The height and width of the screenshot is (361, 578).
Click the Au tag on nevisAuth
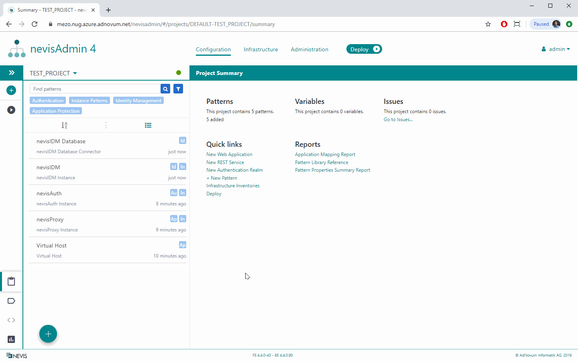[x=174, y=193]
